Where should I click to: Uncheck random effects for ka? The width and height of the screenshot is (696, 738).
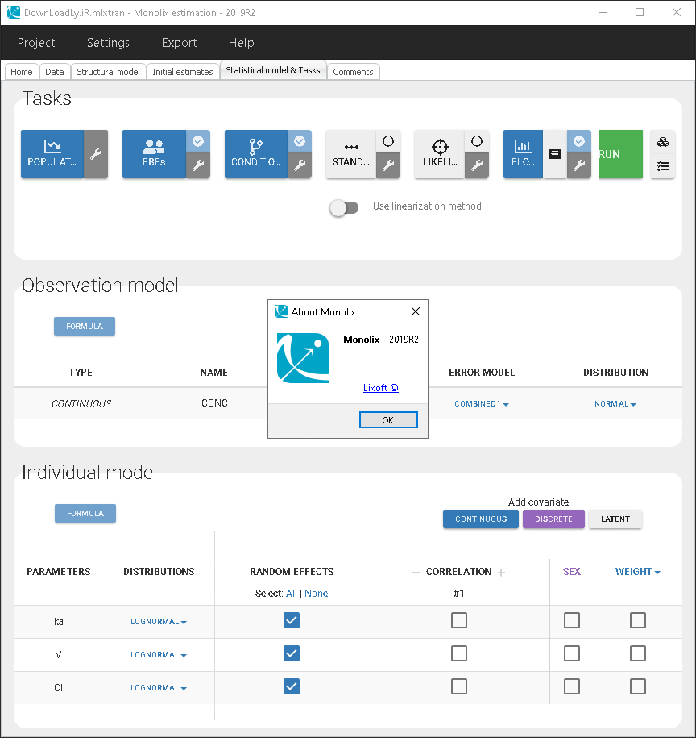point(292,620)
